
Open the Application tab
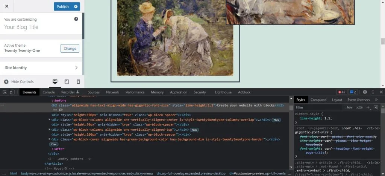(179, 92)
